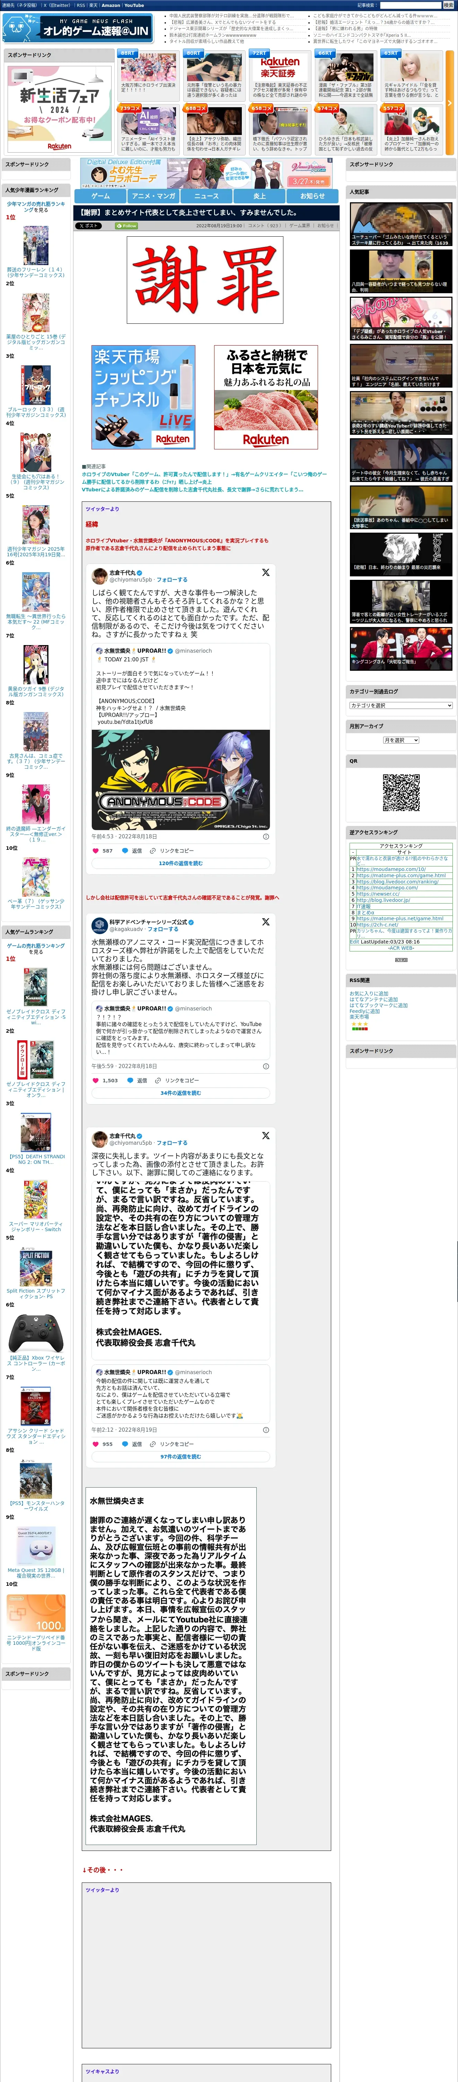458x2082 pixels.
Task: Click 楽天市場 link in RSS section
Action: (x=359, y=1016)
